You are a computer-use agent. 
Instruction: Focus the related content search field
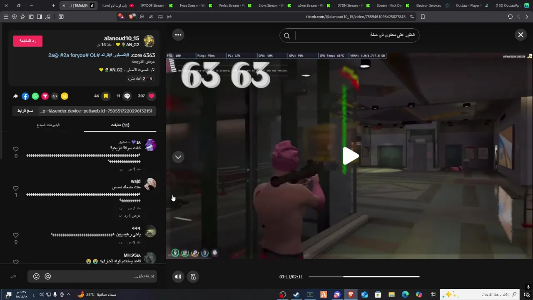coord(356,35)
